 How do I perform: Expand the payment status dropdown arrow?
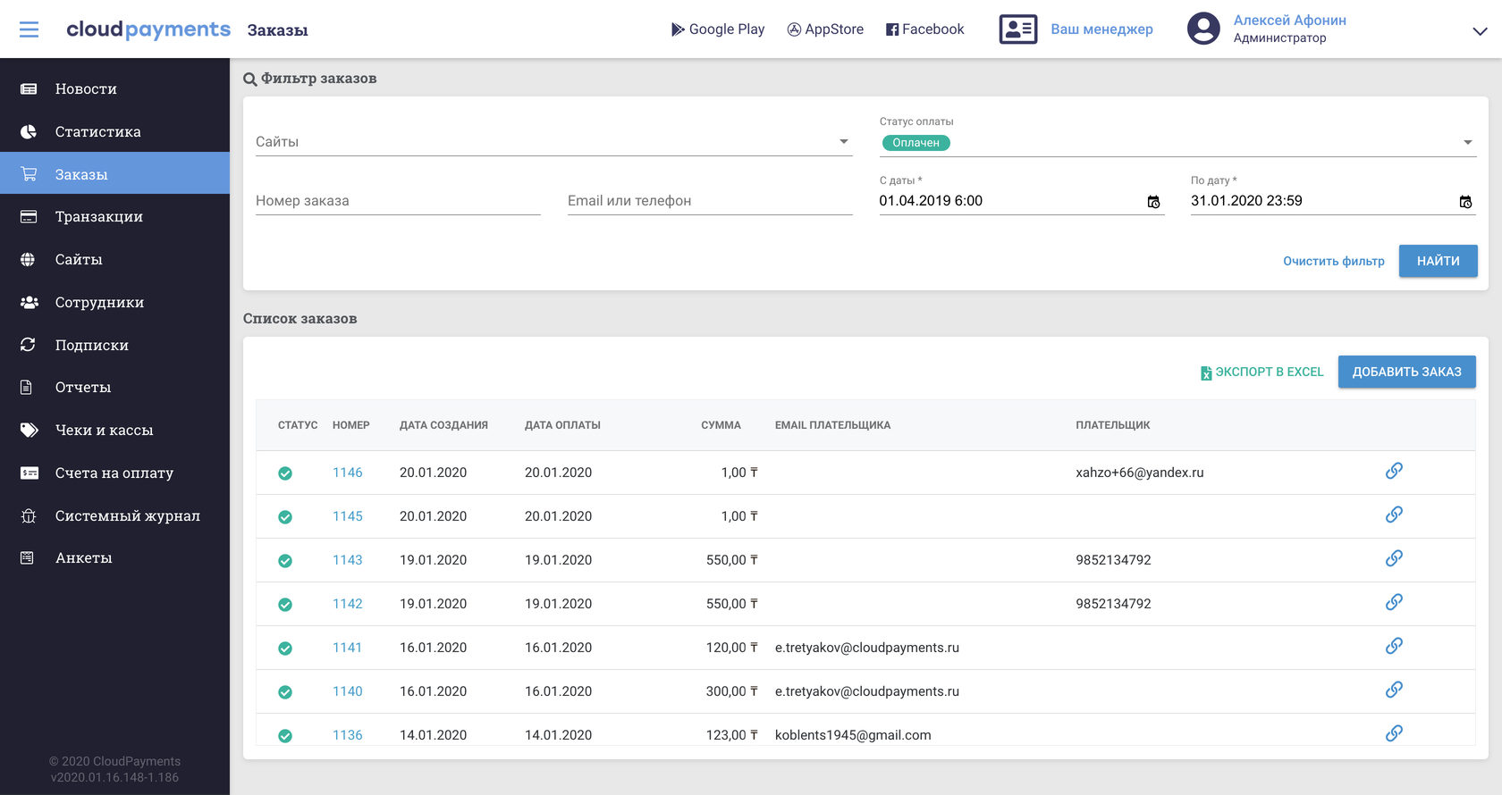coord(1467,143)
